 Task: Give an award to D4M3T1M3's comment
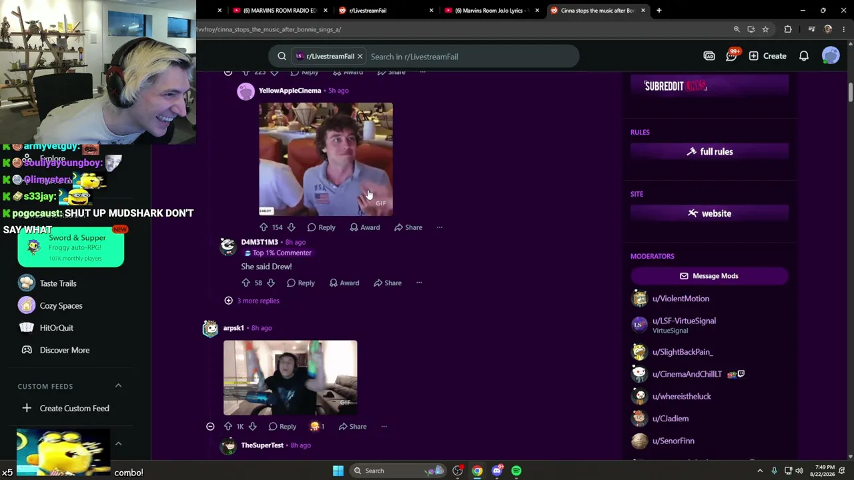point(344,283)
